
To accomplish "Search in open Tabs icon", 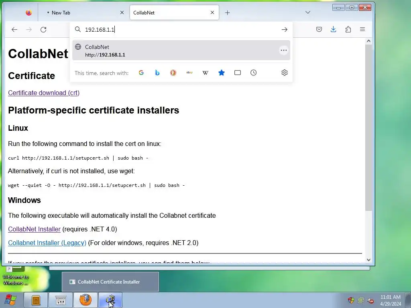I will pyautogui.click(x=238, y=73).
